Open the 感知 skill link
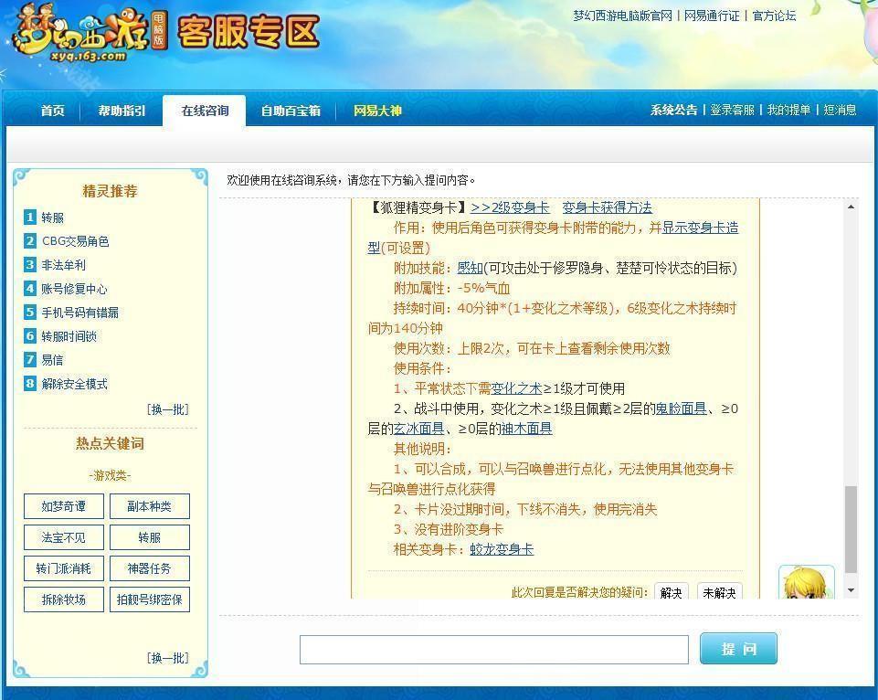This screenshot has width=878, height=700. coord(470,269)
